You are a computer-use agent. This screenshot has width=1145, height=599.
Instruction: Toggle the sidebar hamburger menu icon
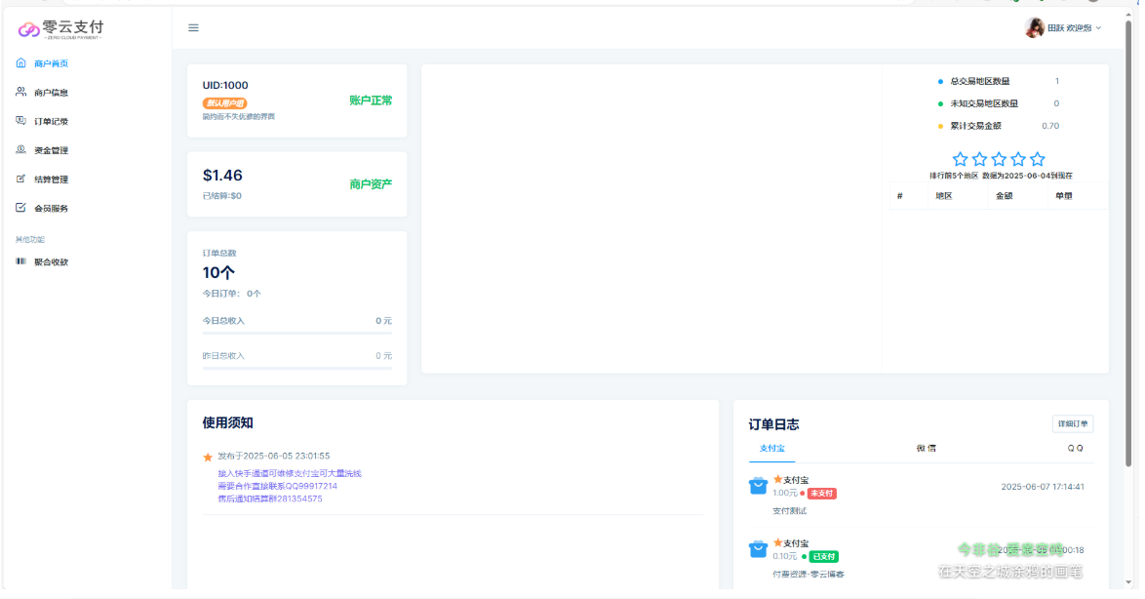193,27
